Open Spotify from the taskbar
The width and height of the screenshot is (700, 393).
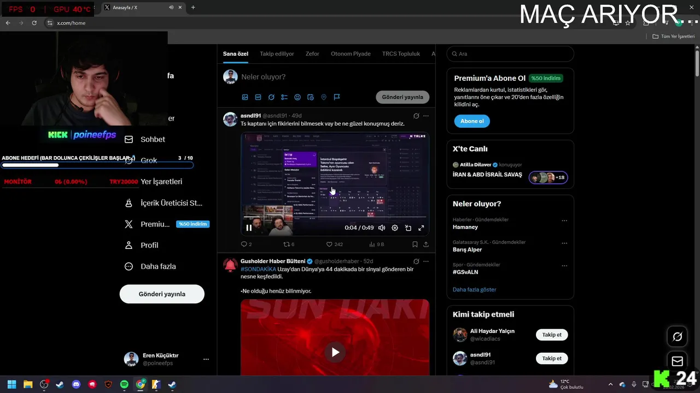coord(124,384)
